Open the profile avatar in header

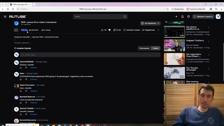(218, 16)
